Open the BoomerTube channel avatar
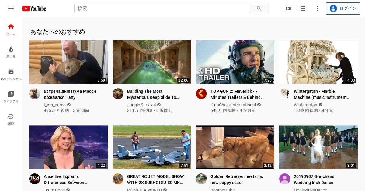Screen dimensions: 365x191 pos(201,179)
